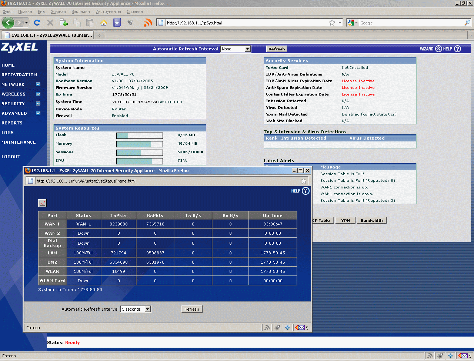Image resolution: width=474 pixels, height=361 pixels.
Task: Click RSS icon in popup window status bar
Action: [267, 328]
